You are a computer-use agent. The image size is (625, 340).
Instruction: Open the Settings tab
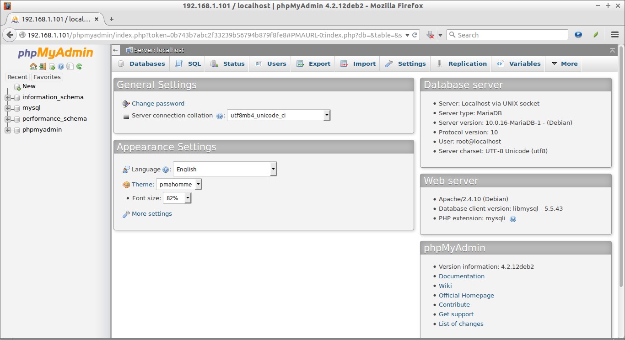(405, 64)
